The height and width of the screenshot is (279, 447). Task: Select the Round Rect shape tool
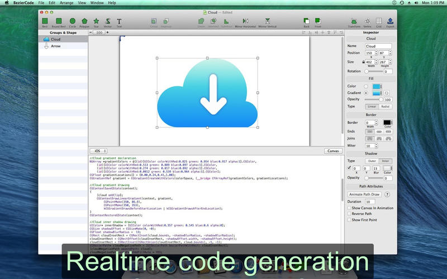(58, 21)
